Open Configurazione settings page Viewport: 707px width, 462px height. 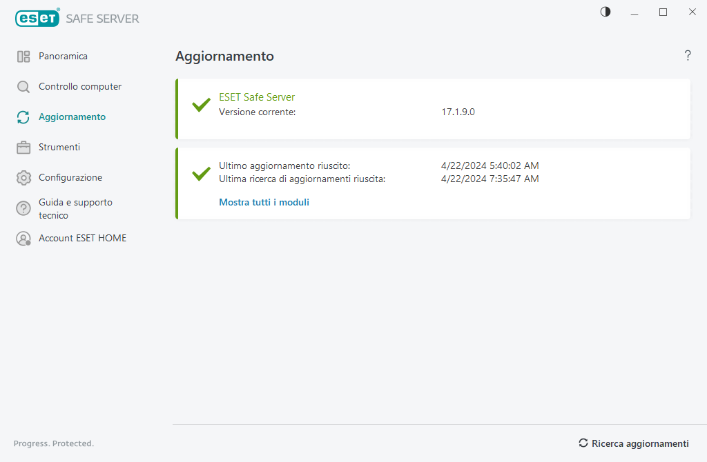tap(70, 178)
